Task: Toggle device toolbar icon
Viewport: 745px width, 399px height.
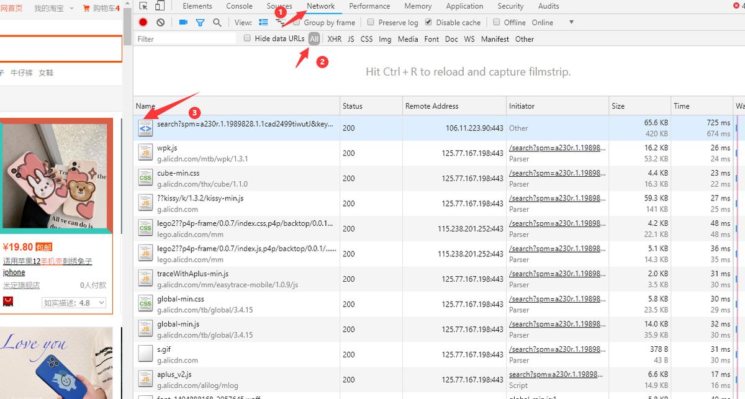Action: [x=160, y=6]
